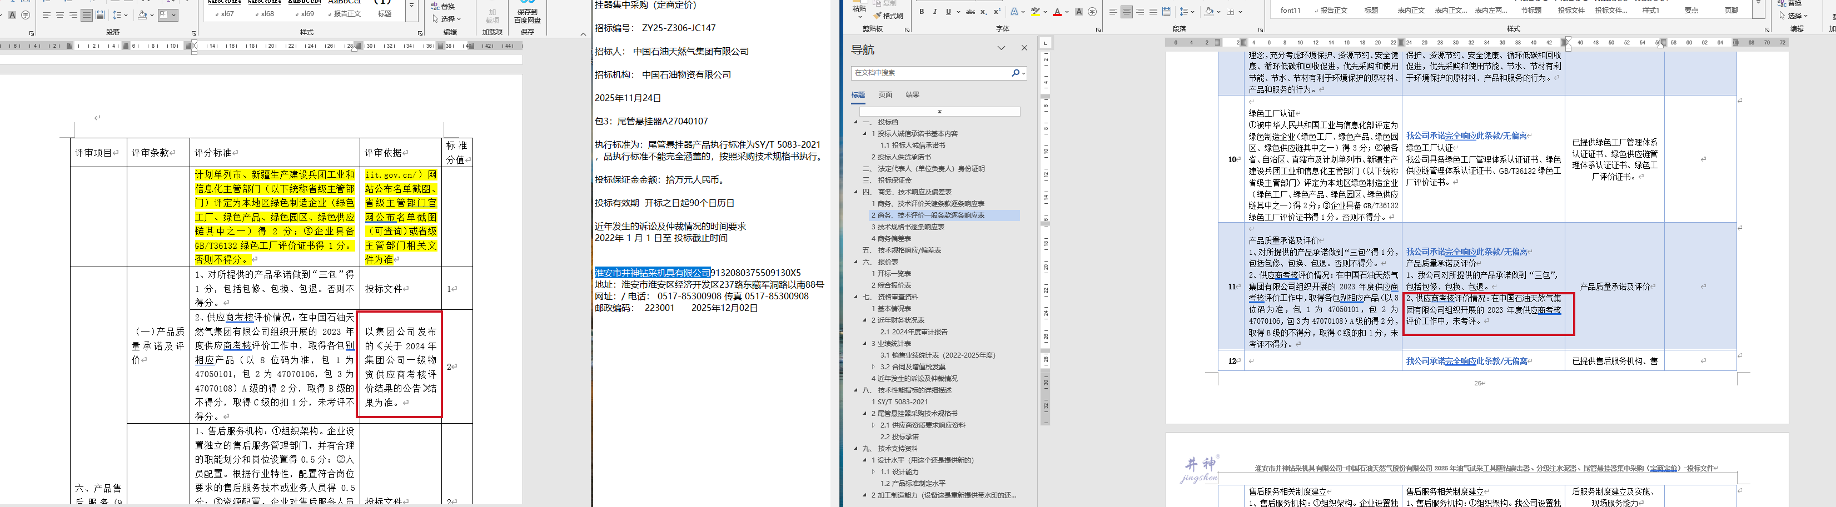Center text in the right Word window

[1126, 12]
